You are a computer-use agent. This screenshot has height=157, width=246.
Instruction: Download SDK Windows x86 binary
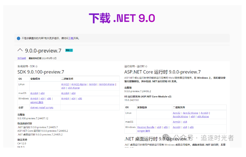pyautogui.click(x=80, y=98)
